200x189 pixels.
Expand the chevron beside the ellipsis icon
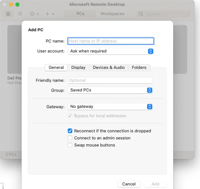38,14
